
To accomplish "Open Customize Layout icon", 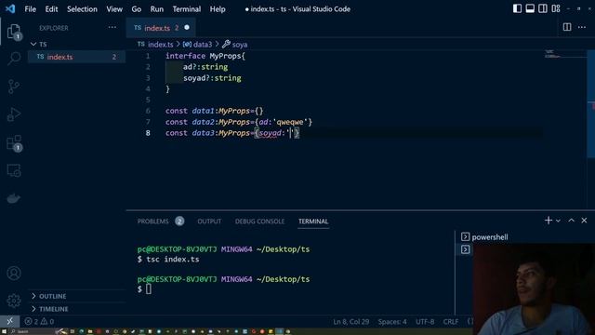I will click(556, 8).
